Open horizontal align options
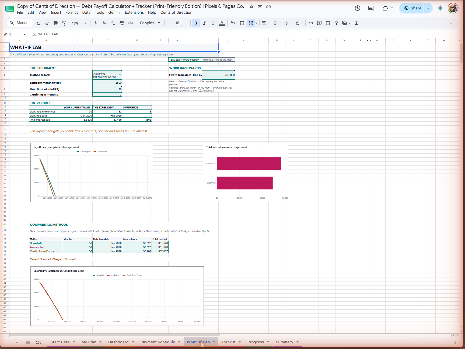Viewport: 465px width, 349px height. [x=266, y=23]
